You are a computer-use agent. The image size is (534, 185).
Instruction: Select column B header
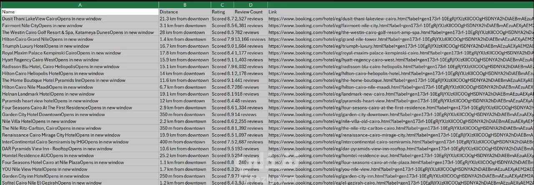(x=184, y=5)
